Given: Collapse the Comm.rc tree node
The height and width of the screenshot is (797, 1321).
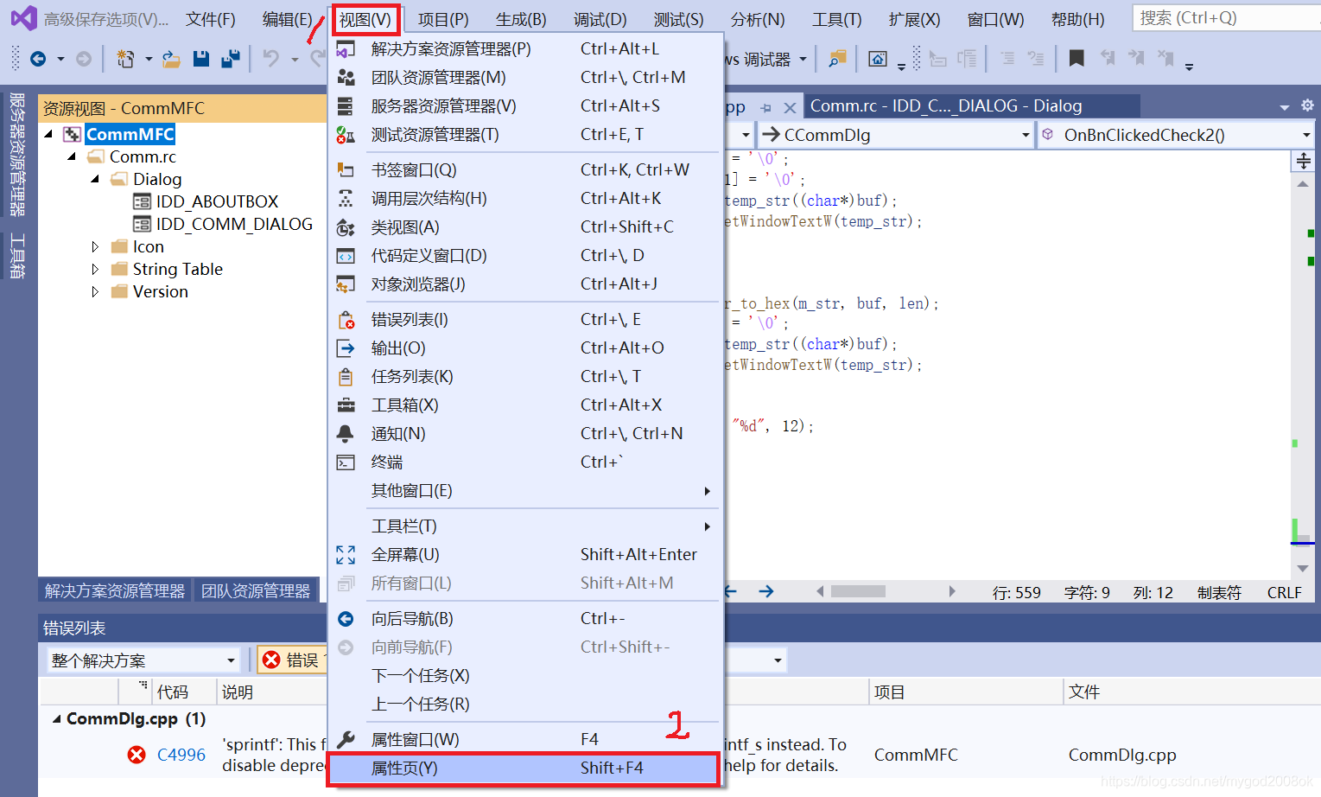Looking at the screenshot, I should pos(73,156).
